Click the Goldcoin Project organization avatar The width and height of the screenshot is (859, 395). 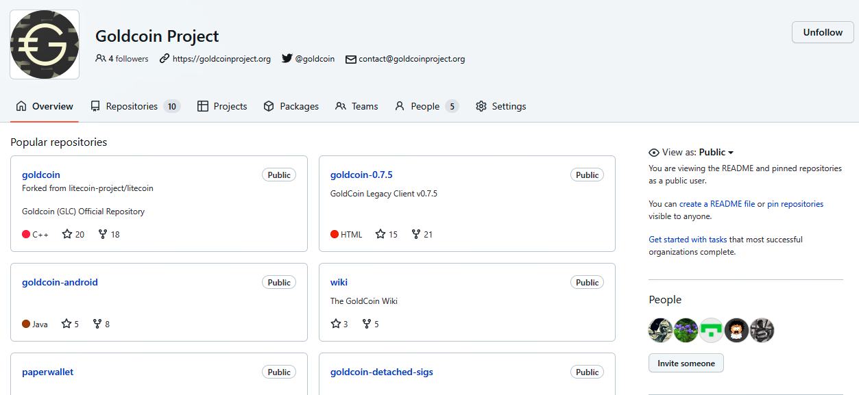[45, 44]
